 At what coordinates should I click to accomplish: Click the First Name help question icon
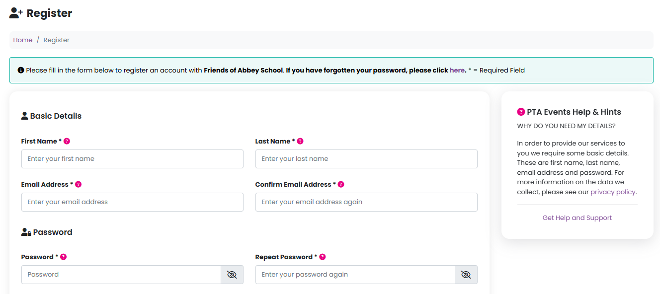67,141
